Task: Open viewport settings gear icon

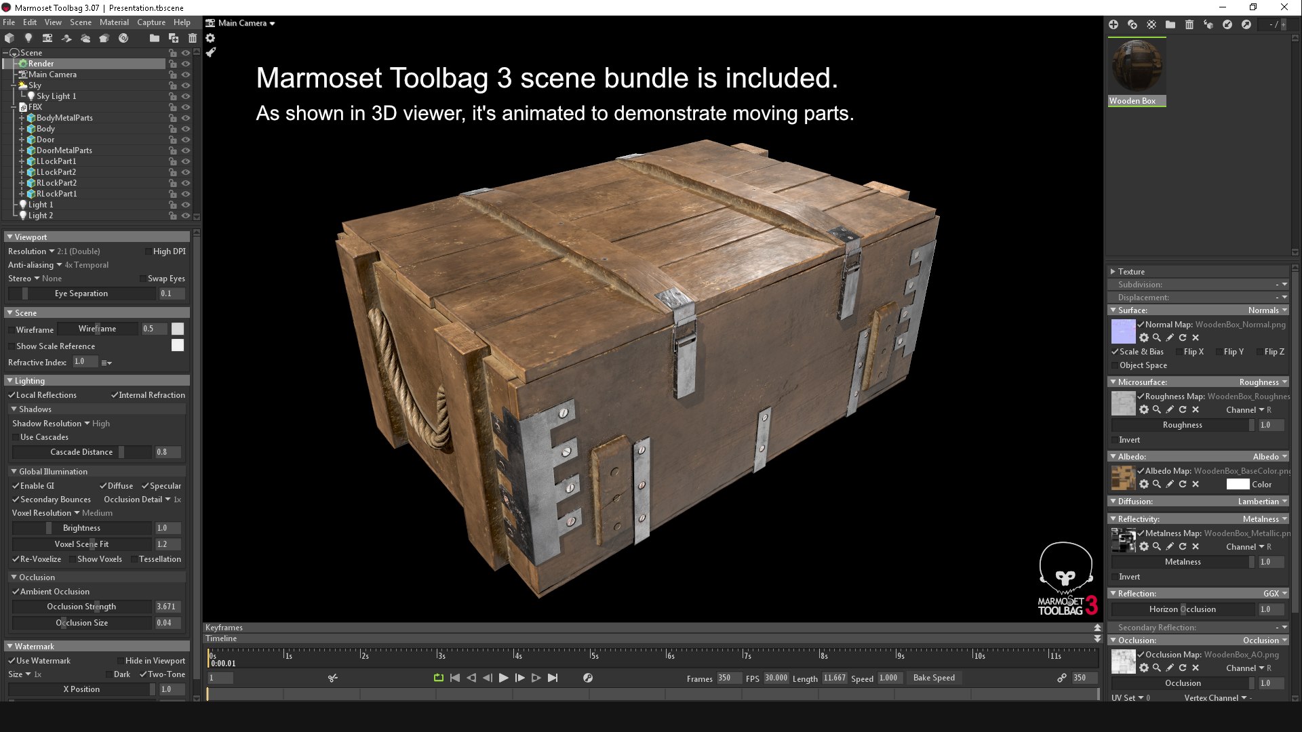Action: pos(210,39)
